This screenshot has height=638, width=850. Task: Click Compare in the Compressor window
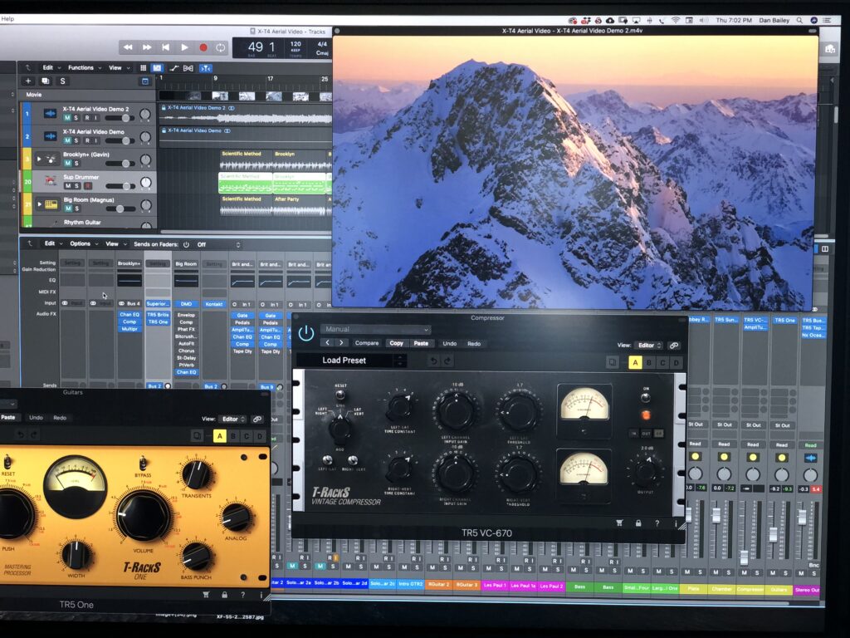[367, 343]
